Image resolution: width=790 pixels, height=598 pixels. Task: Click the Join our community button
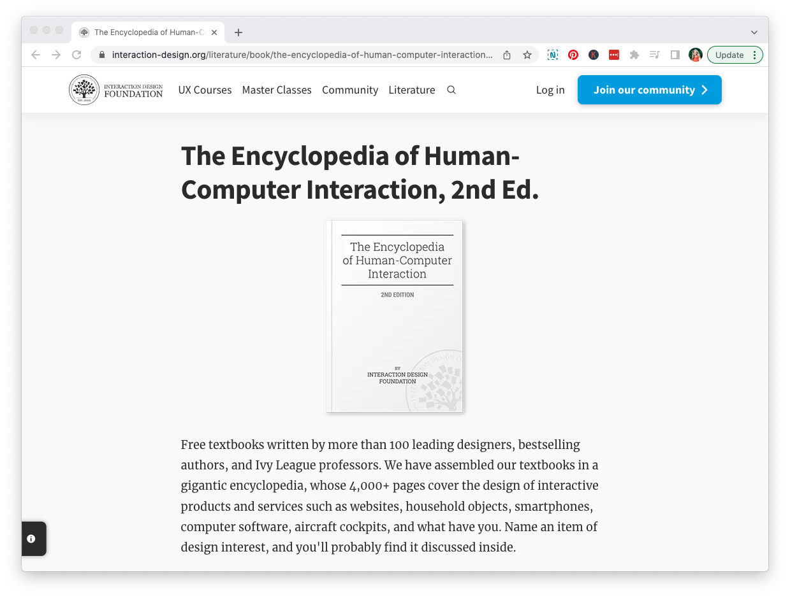649,90
